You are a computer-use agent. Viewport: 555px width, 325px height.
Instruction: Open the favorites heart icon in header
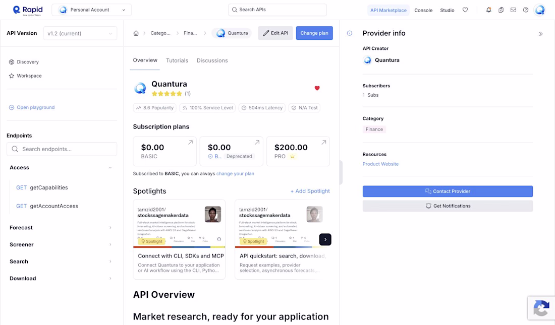[465, 10]
